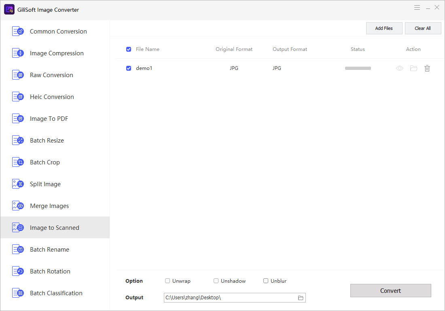Click the Batch Resize sidebar icon
Viewport: 445px width, 311px height.
click(18, 140)
